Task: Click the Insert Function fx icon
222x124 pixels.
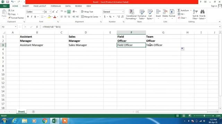Action: coord(37,27)
